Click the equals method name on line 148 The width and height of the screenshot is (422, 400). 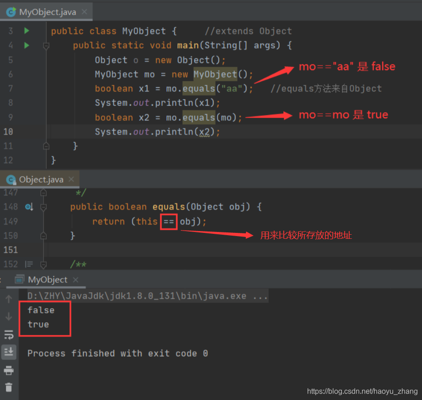169,207
